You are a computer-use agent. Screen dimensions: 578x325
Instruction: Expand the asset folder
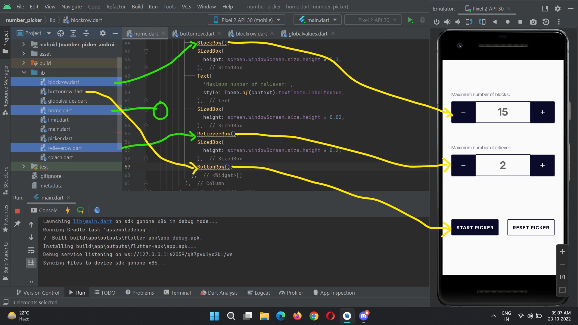(x=24, y=54)
